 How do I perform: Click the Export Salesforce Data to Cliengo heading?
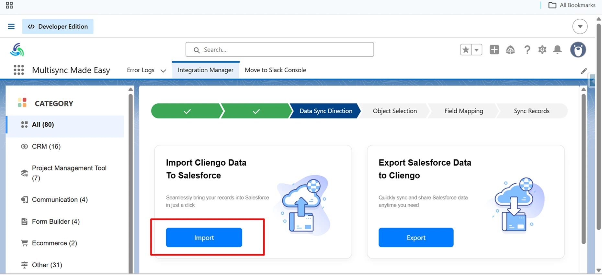(x=425, y=169)
